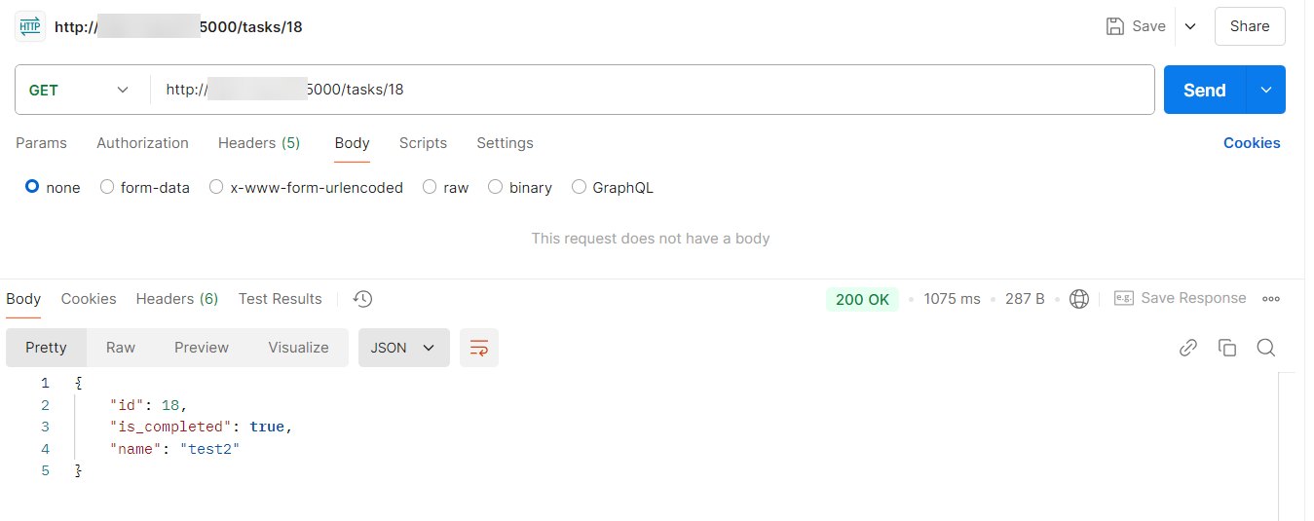Copy the response link icon
1314x521 pixels.
[1187, 348]
